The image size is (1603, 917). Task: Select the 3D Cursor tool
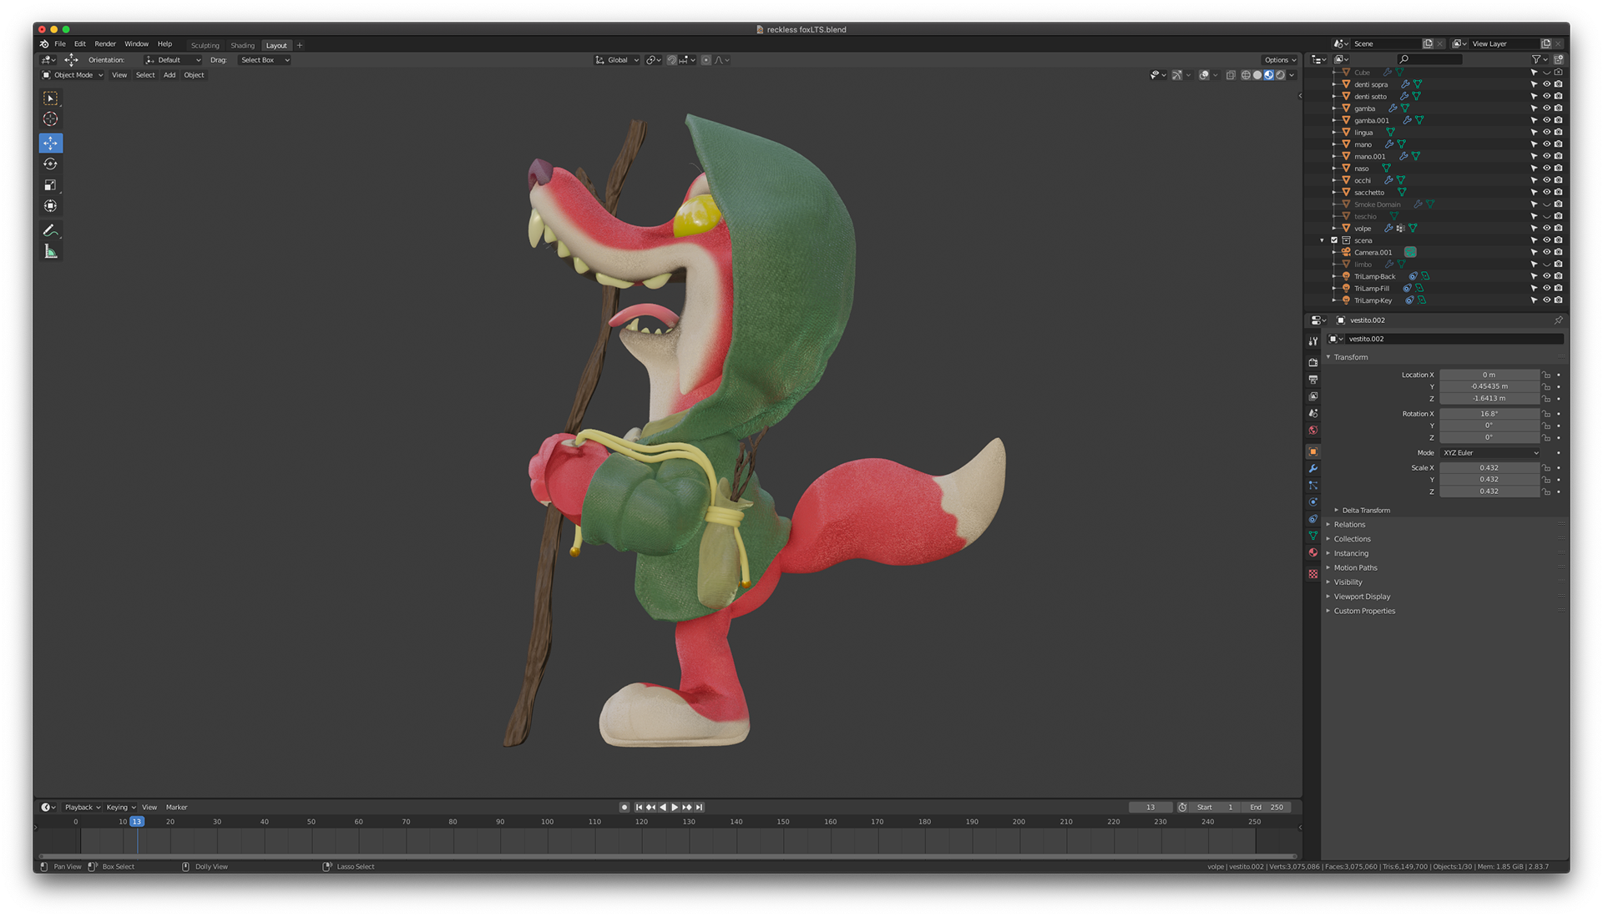click(50, 119)
